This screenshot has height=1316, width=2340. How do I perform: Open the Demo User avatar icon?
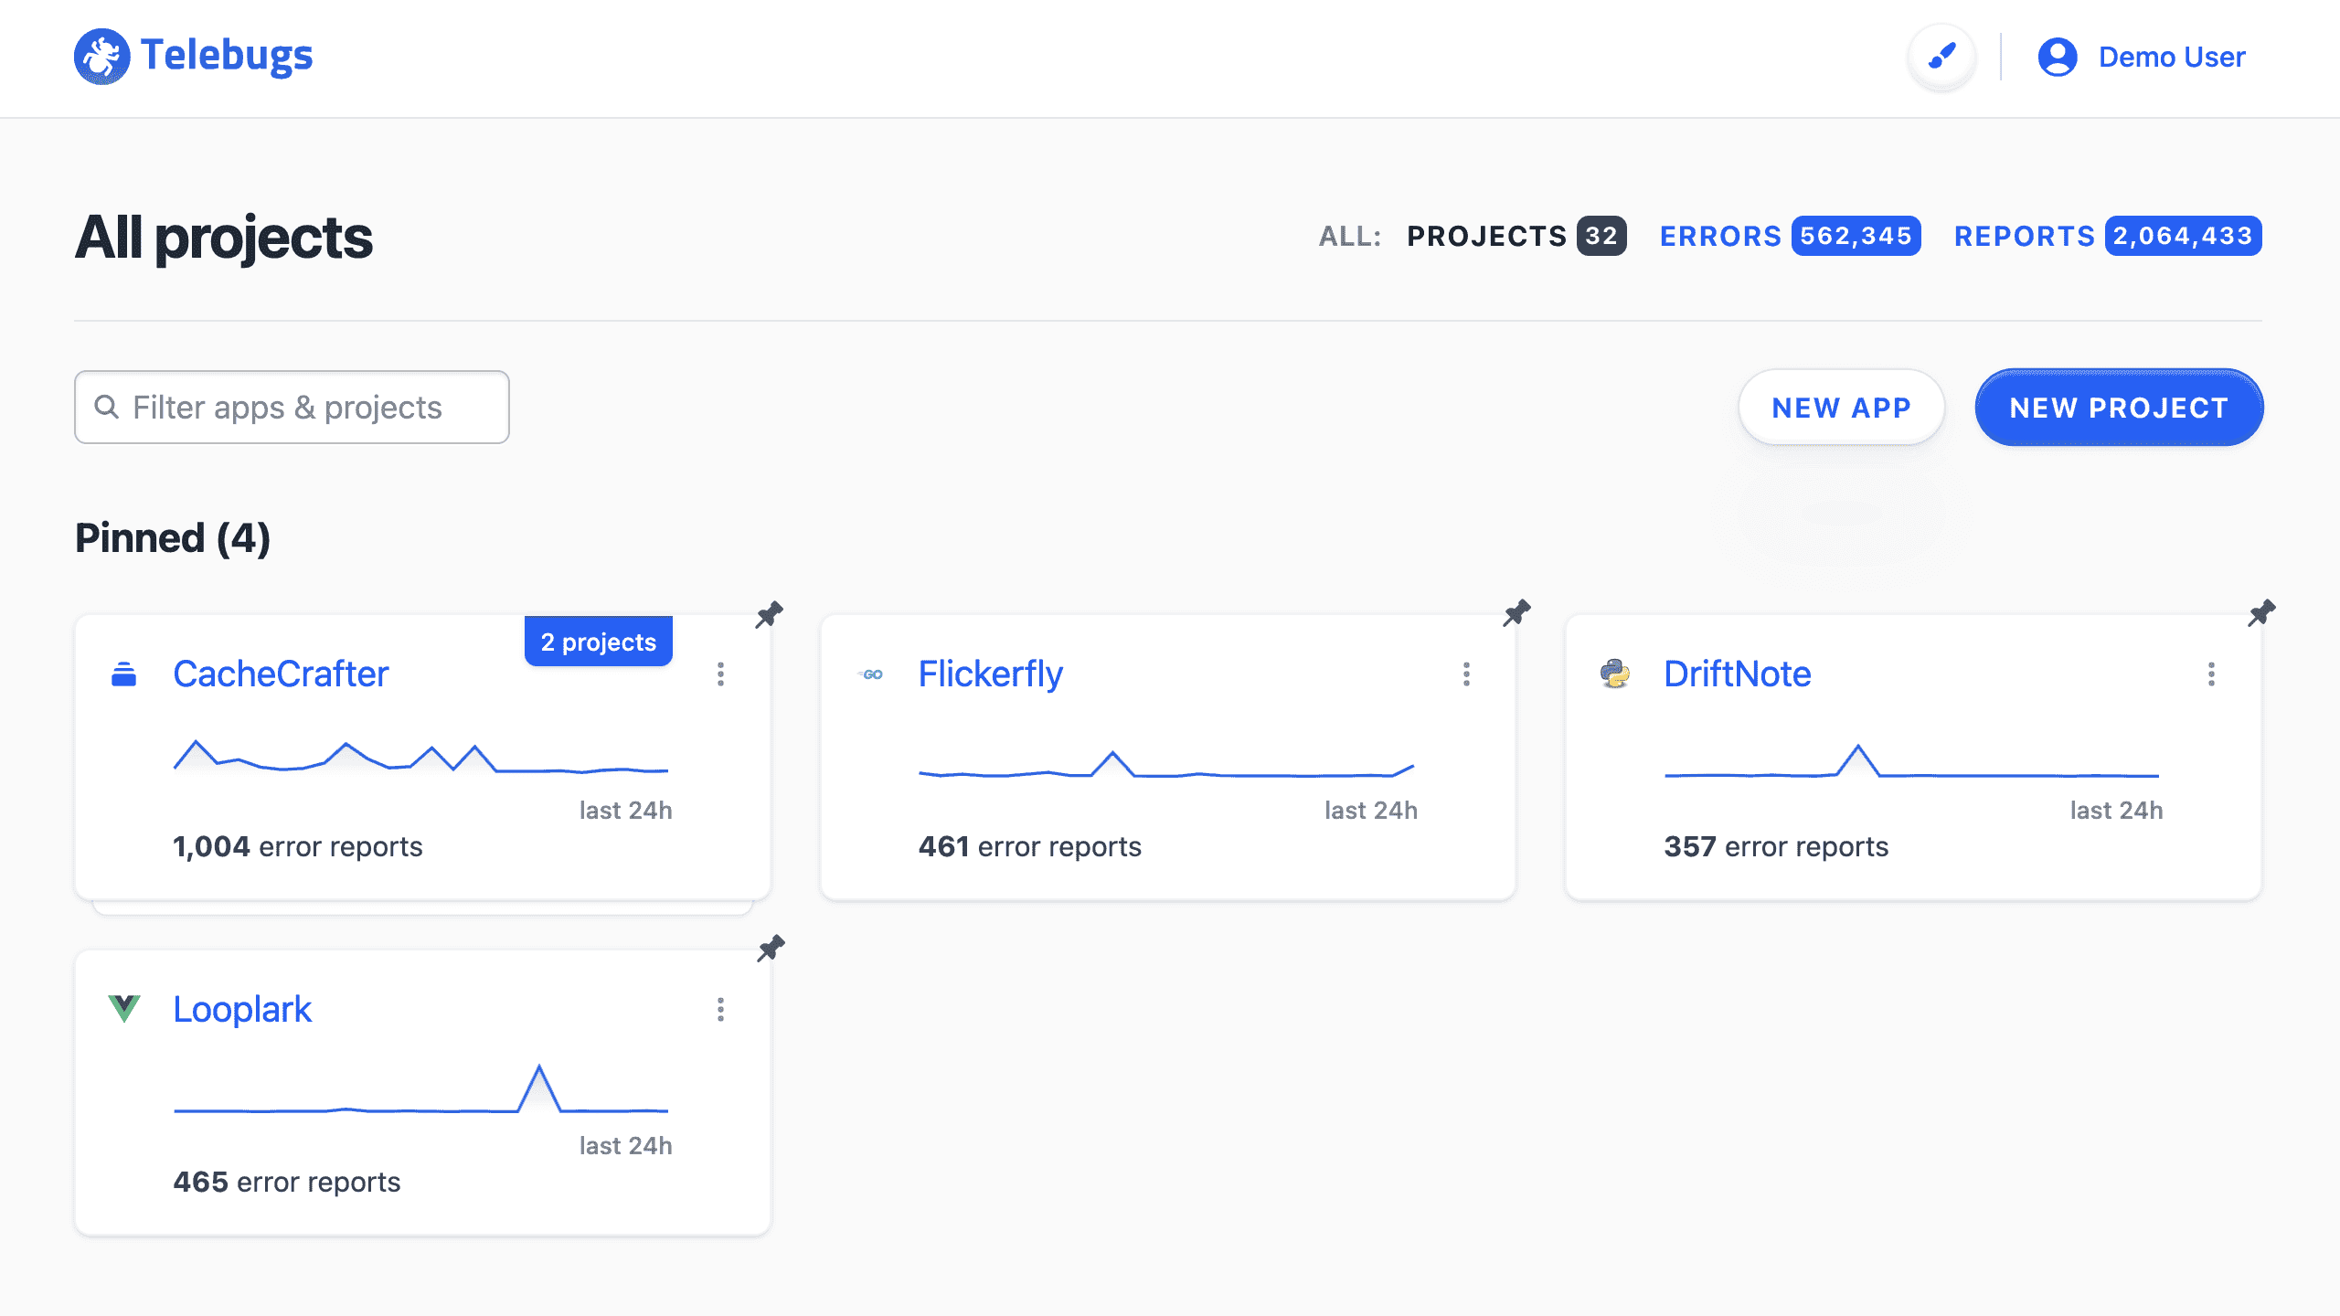2058,57
